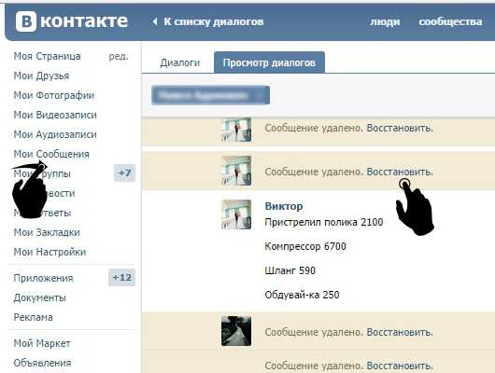Click the +7 groups counter badge

pyautogui.click(x=125, y=173)
